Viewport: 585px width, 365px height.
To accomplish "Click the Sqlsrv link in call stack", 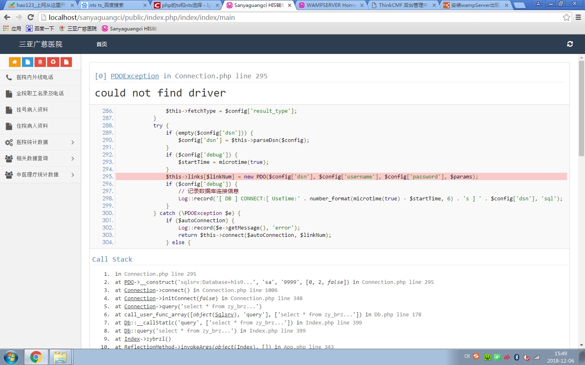I will click(224, 314).
